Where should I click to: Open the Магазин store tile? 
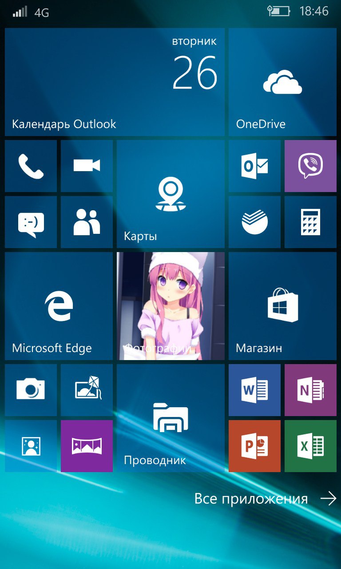(282, 306)
